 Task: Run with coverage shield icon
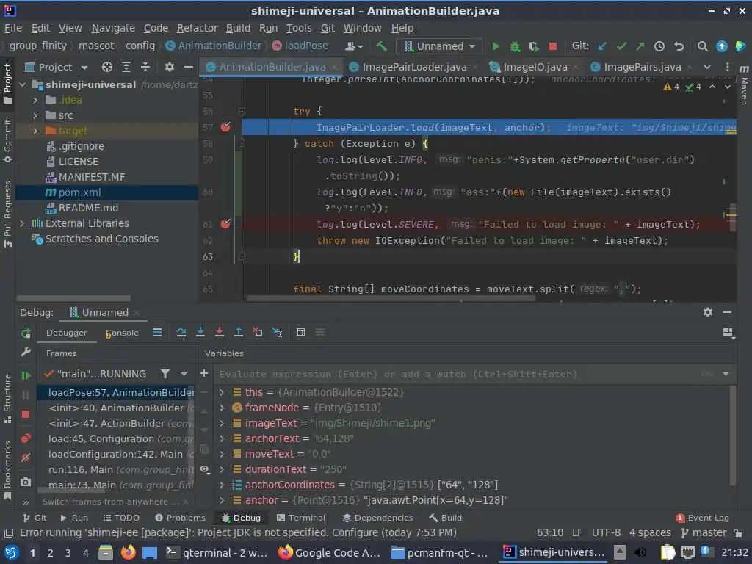pos(533,46)
